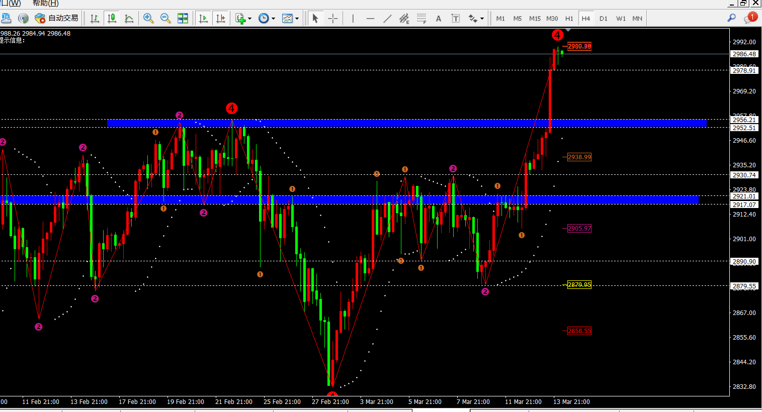Switch to M5 timeframe
Screen dimensions: 762x412
pyautogui.click(x=518, y=19)
